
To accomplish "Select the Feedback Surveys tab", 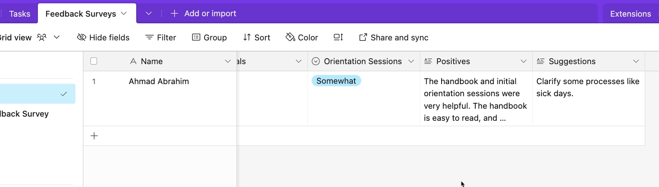I will pyautogui.click(x=81, y=14).
